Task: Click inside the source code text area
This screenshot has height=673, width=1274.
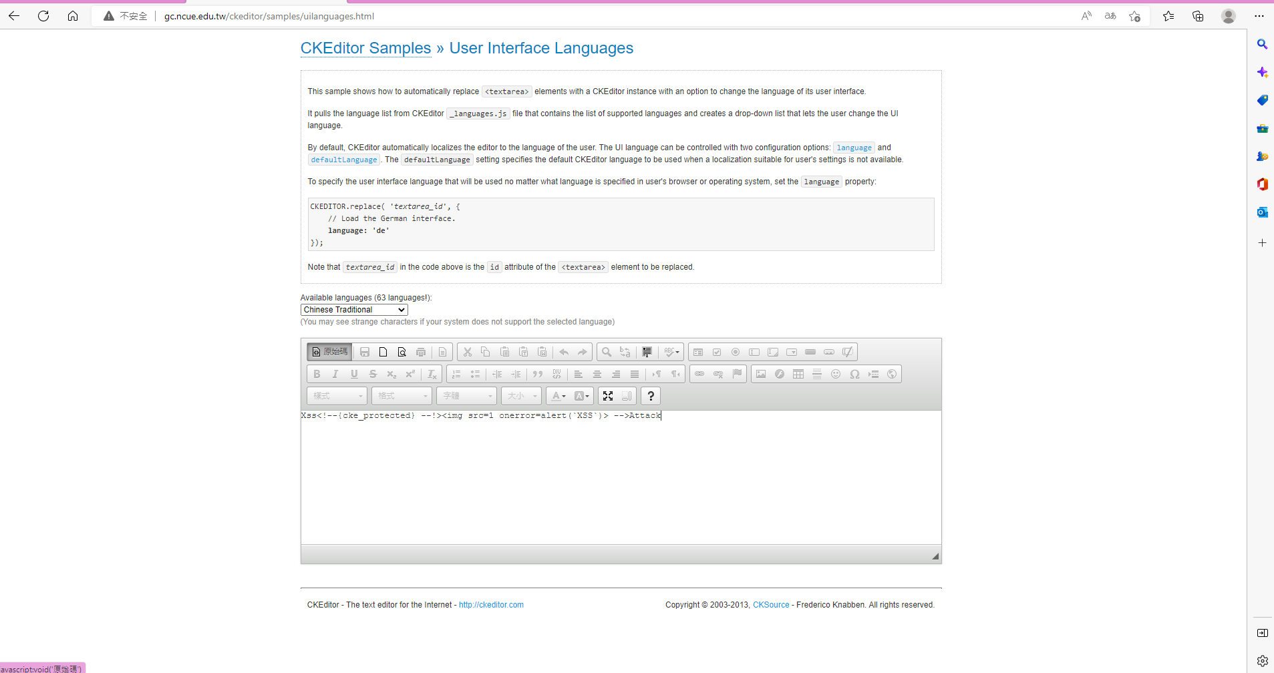Action: pos(621,477)
